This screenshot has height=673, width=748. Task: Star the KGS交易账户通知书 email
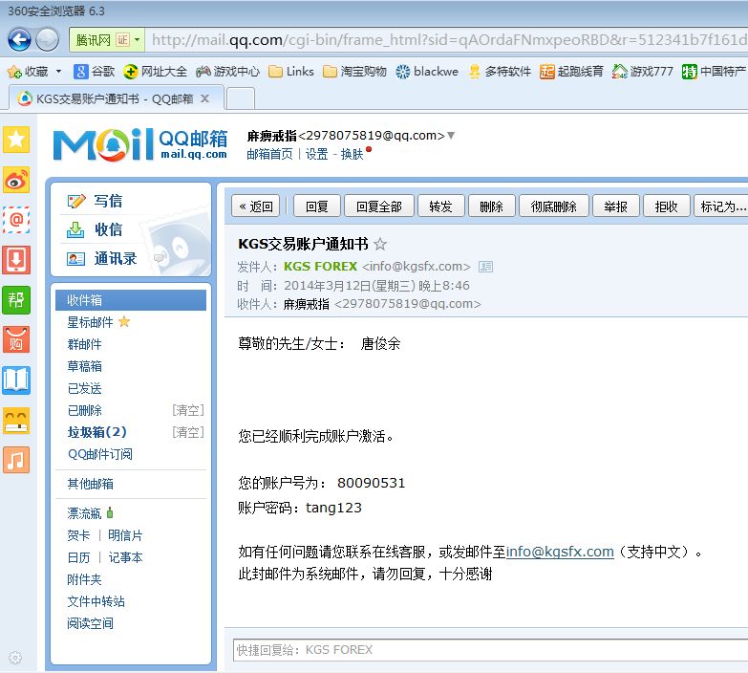click(x=380, y=244)
